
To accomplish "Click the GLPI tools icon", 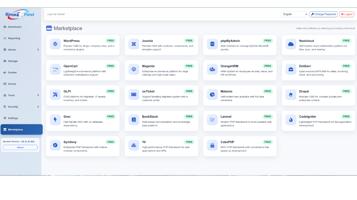I will click(x=55, y=95).
